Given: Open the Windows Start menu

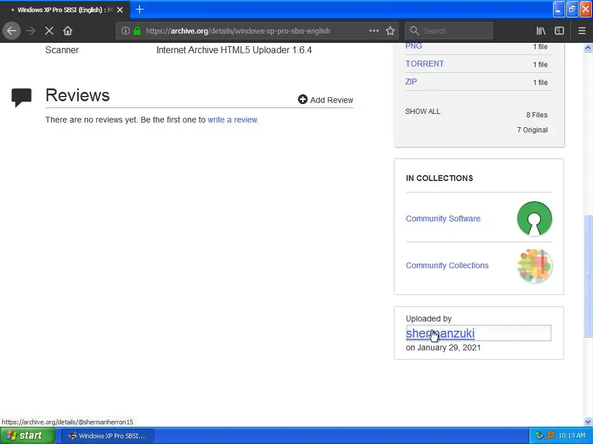Looking at the screenshot, I should [x=28, y=436].
